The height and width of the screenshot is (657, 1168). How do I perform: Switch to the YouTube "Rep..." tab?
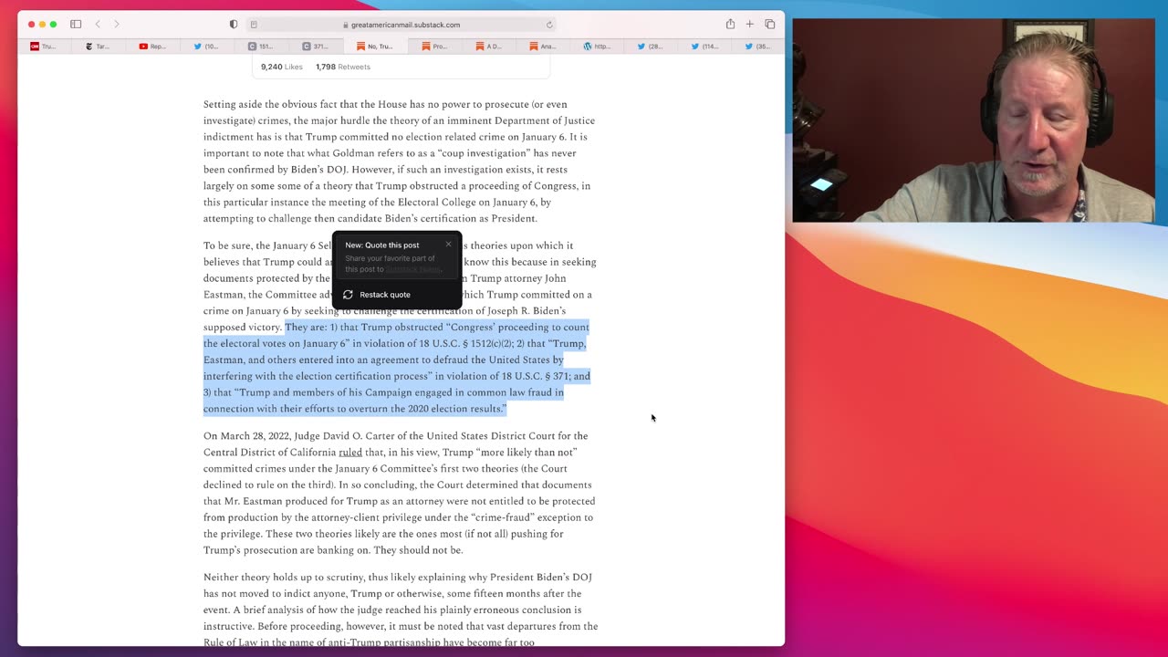(x=152, y=46)
